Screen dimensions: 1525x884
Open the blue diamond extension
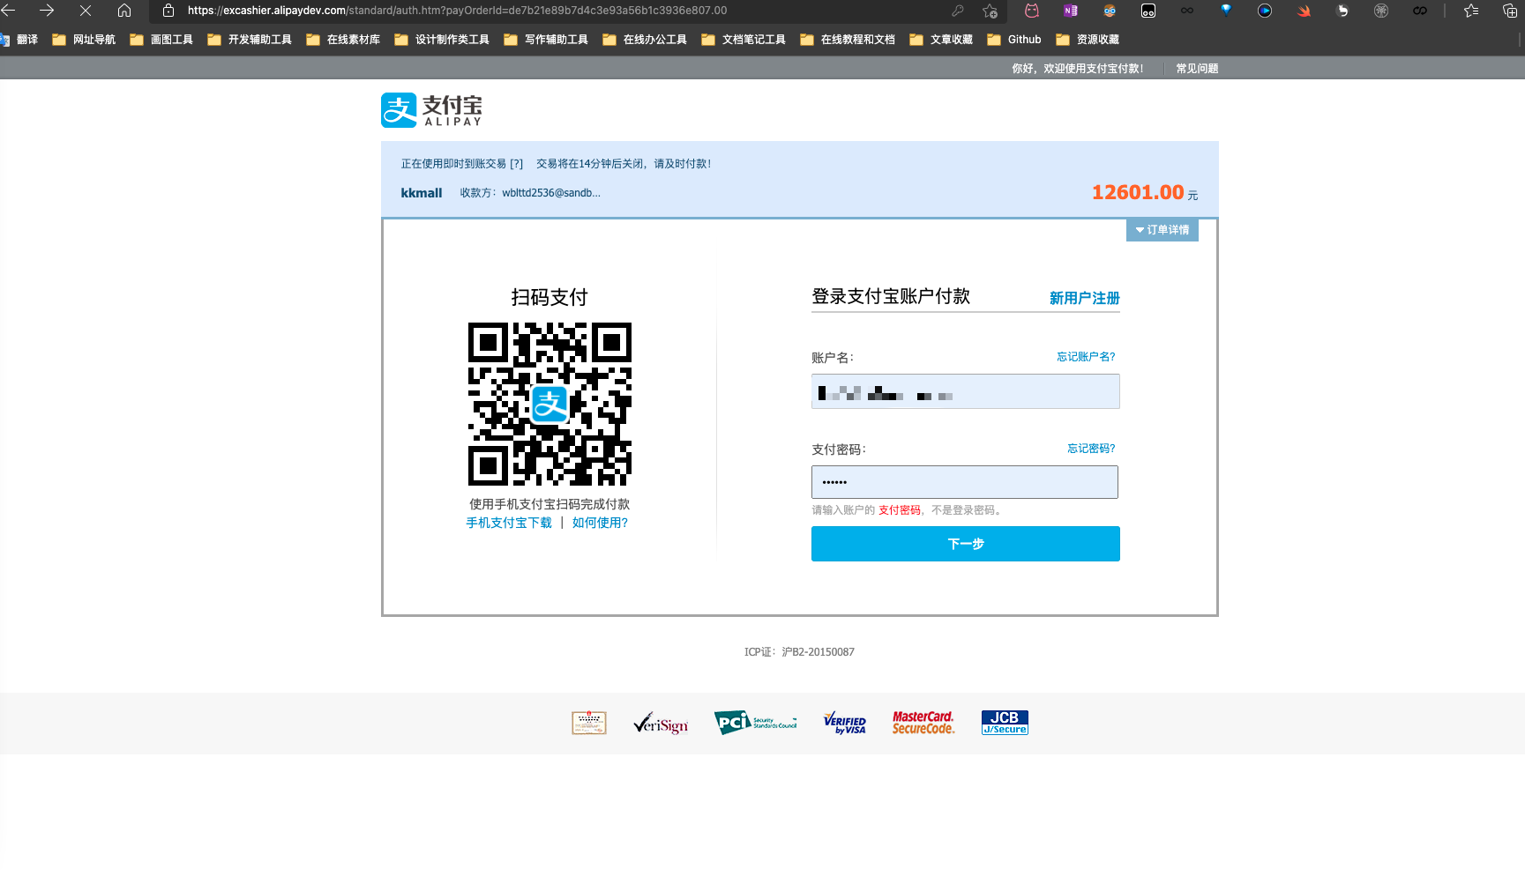tap(1226, 11)
